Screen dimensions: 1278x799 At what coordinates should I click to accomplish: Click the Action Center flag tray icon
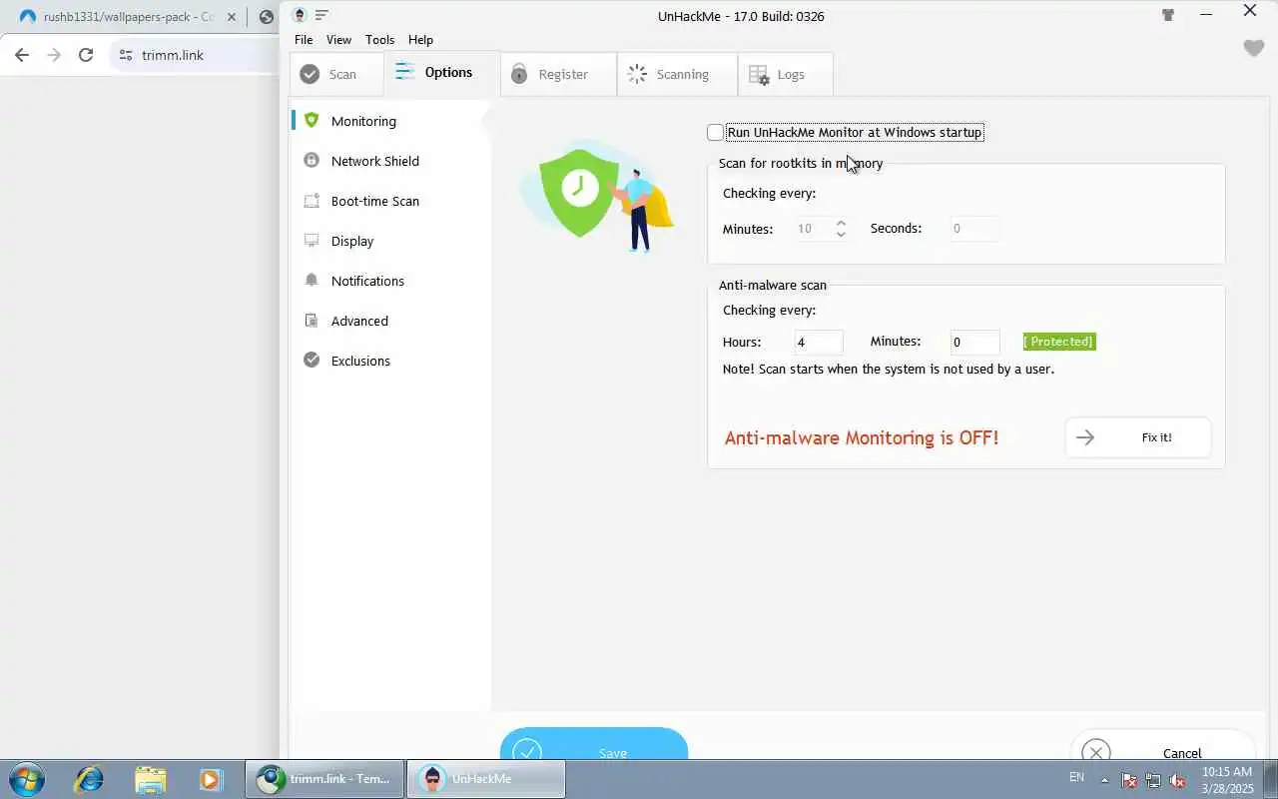click(x=1129, y=780)
